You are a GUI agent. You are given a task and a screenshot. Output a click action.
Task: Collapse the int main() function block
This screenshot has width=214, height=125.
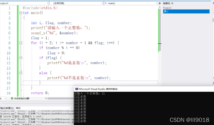[21, 13]
